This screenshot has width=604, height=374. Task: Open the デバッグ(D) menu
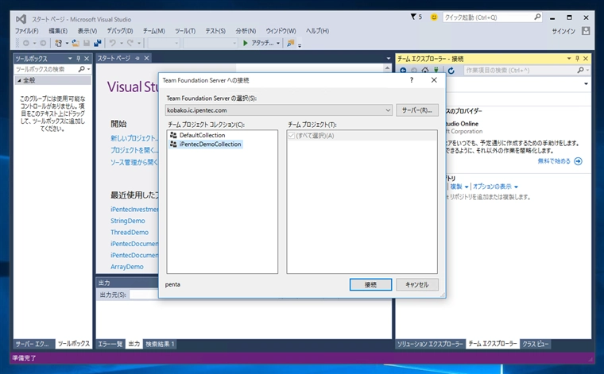[x=120, y=31]
